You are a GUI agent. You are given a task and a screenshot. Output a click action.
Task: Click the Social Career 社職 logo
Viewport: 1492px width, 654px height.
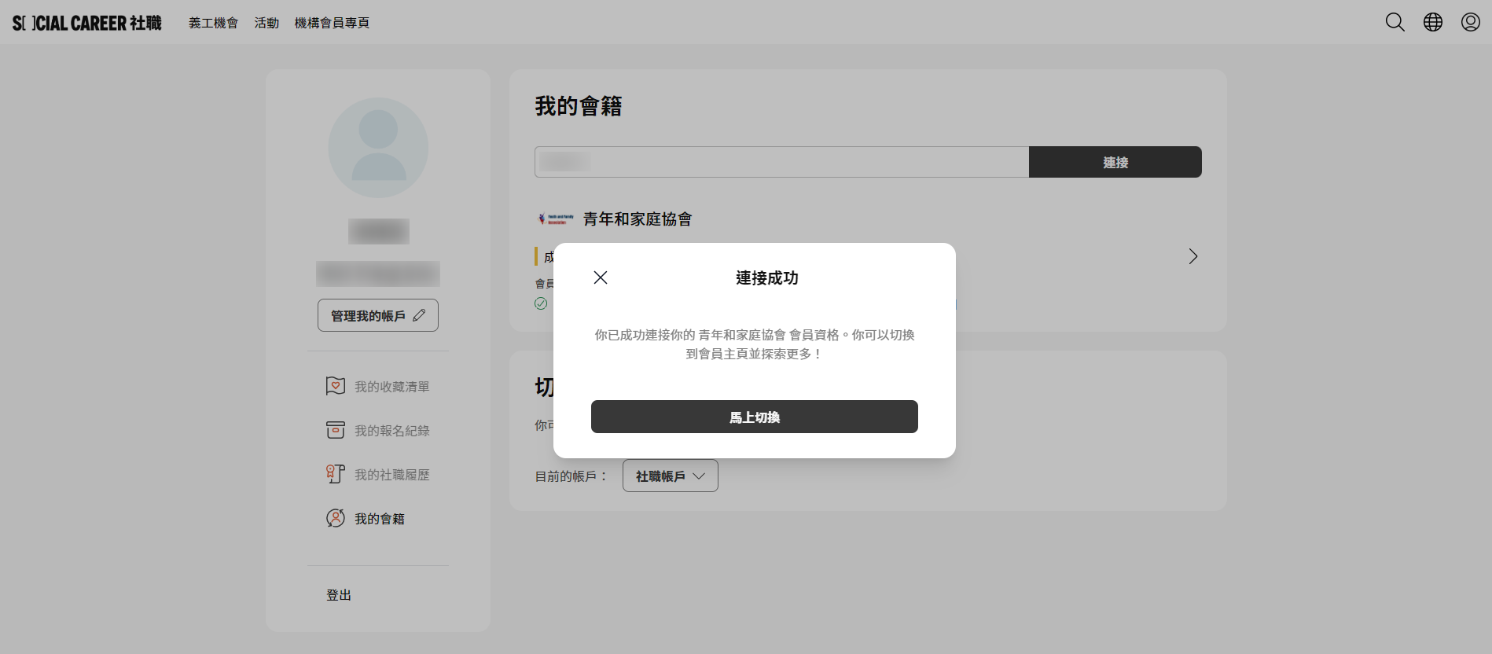[x=86, y=23]
